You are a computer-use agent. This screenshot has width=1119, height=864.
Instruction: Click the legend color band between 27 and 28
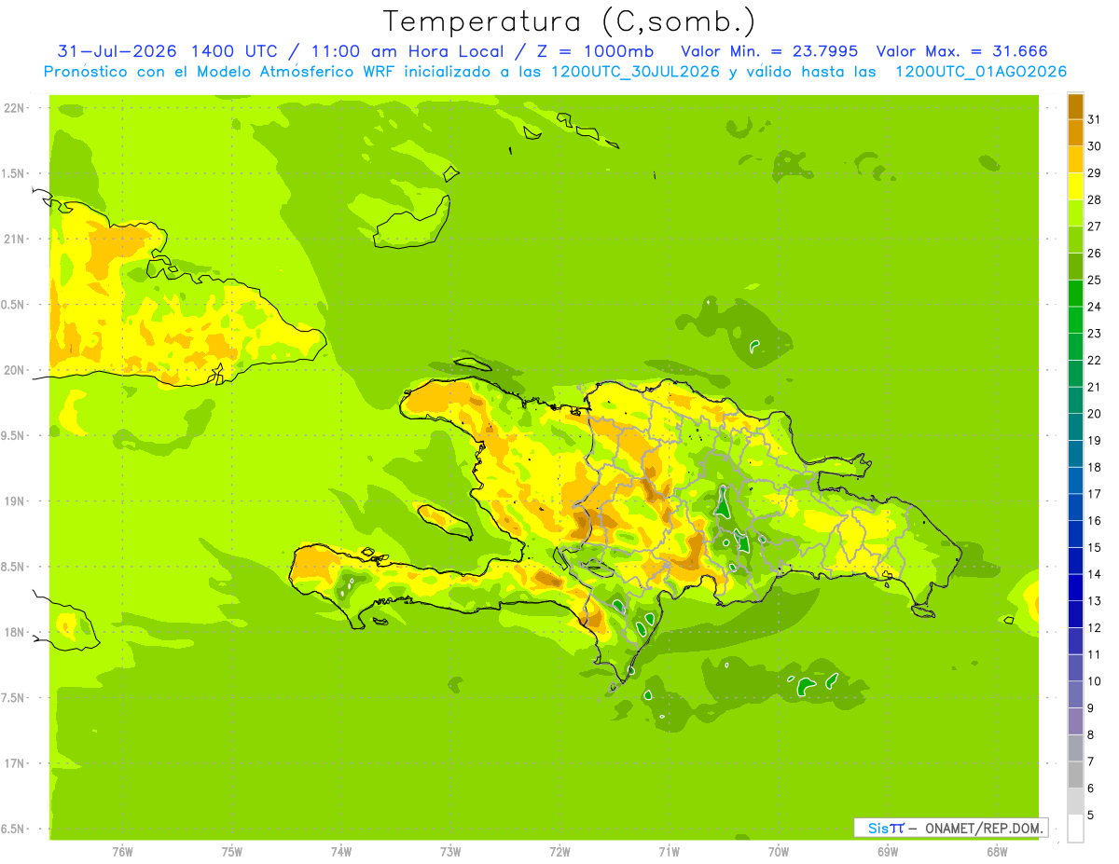coord(1075,213)
